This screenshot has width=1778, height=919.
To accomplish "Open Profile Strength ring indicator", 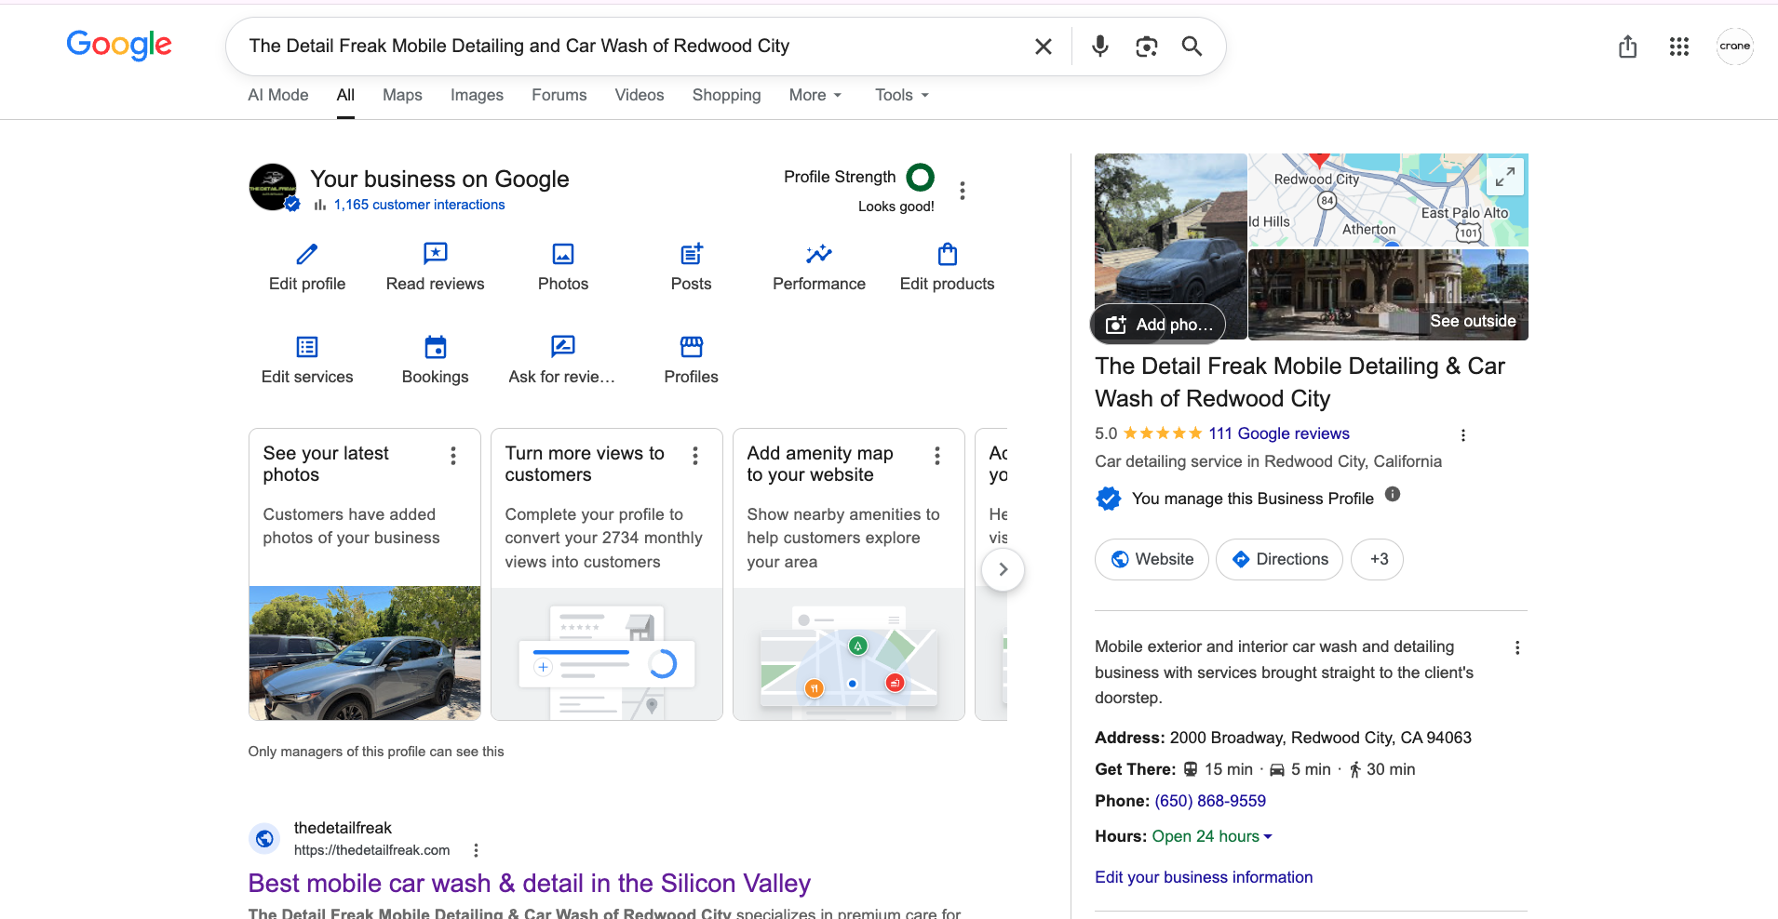I will [921, 177].
